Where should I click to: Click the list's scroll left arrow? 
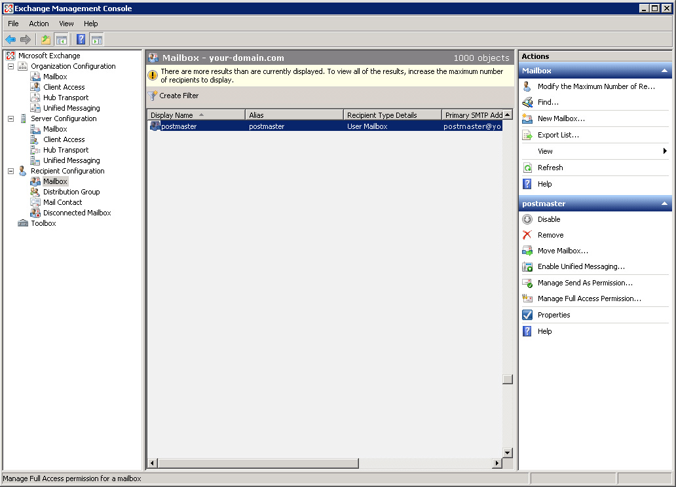tap(152, 463)
